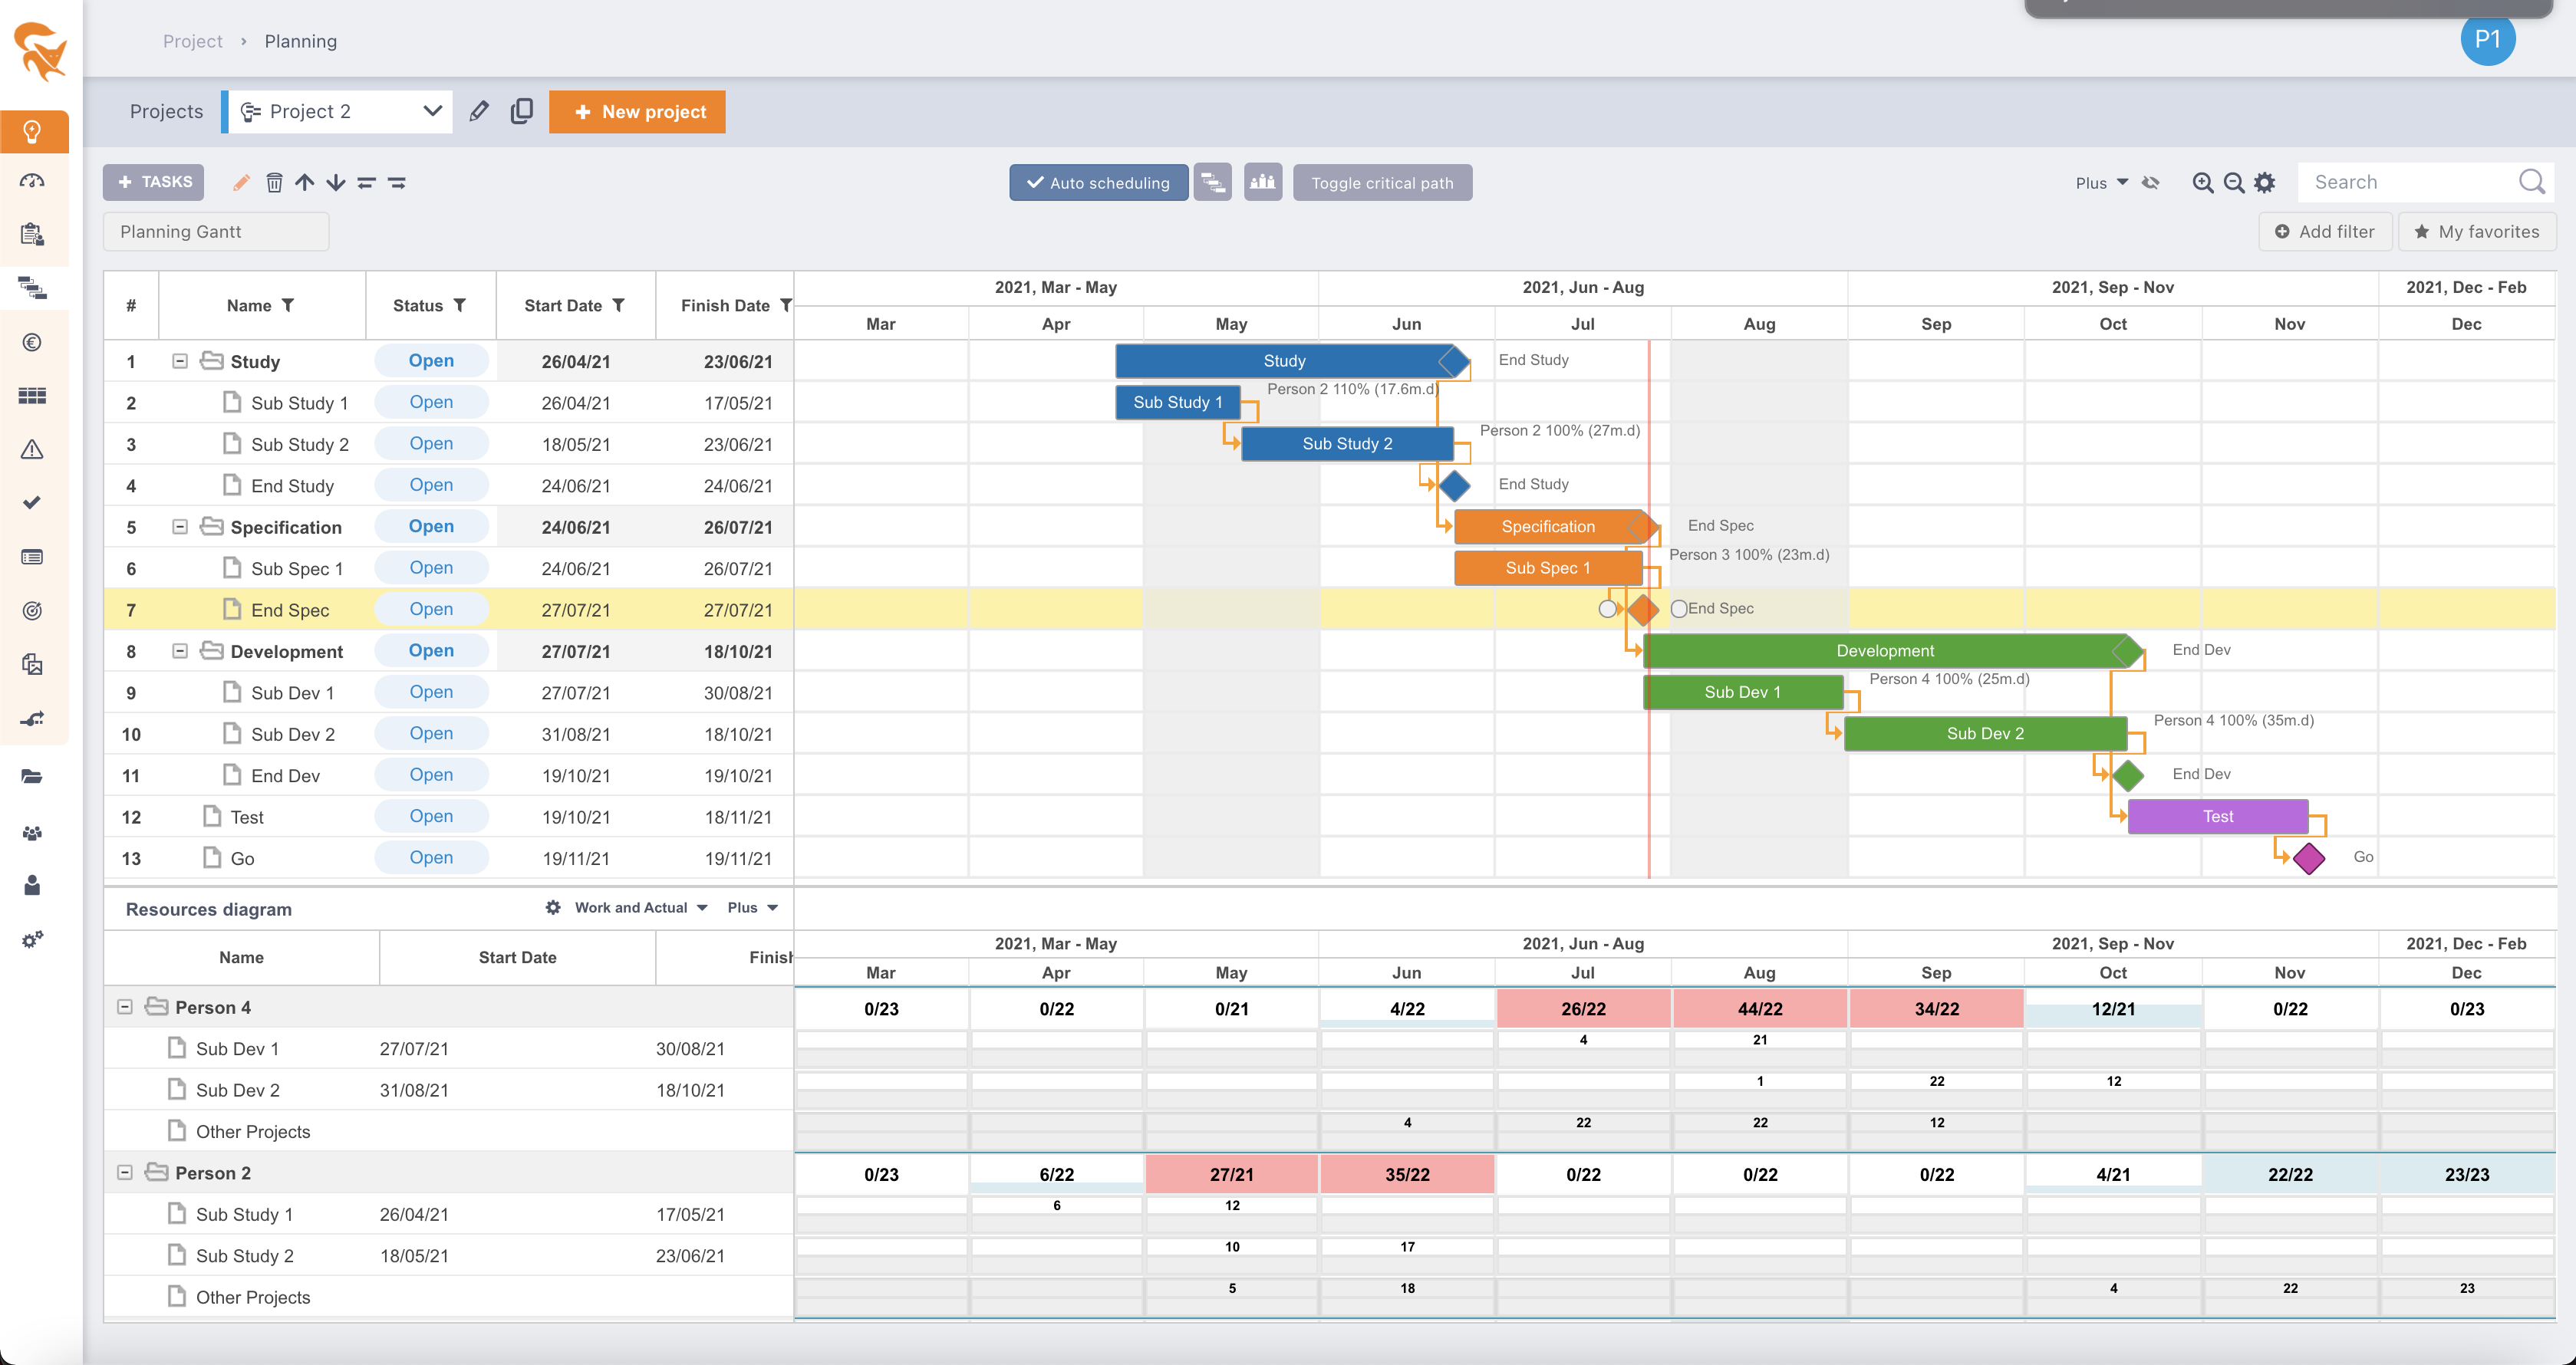Toggle critical path display
The height and width of the screenshot is (1365, 2576).
(x=1382, y=182)
